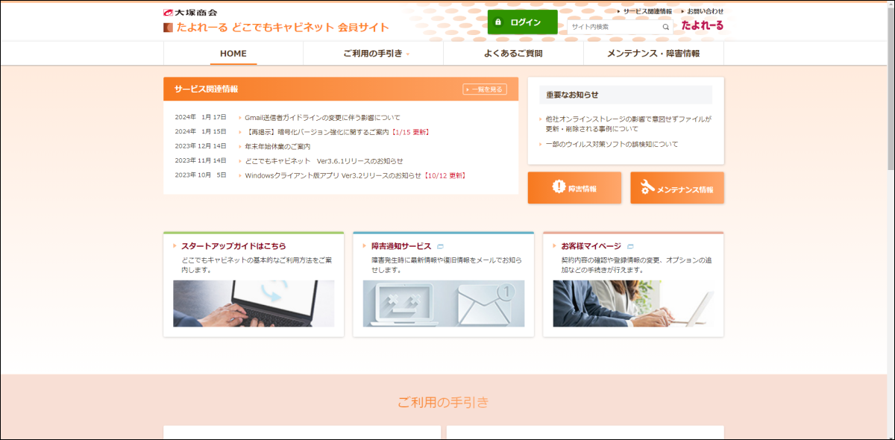Expand the ご利用の手引き dropdown menu
The height and width of the screenshot is (440, 895).
tap(369, 53)
